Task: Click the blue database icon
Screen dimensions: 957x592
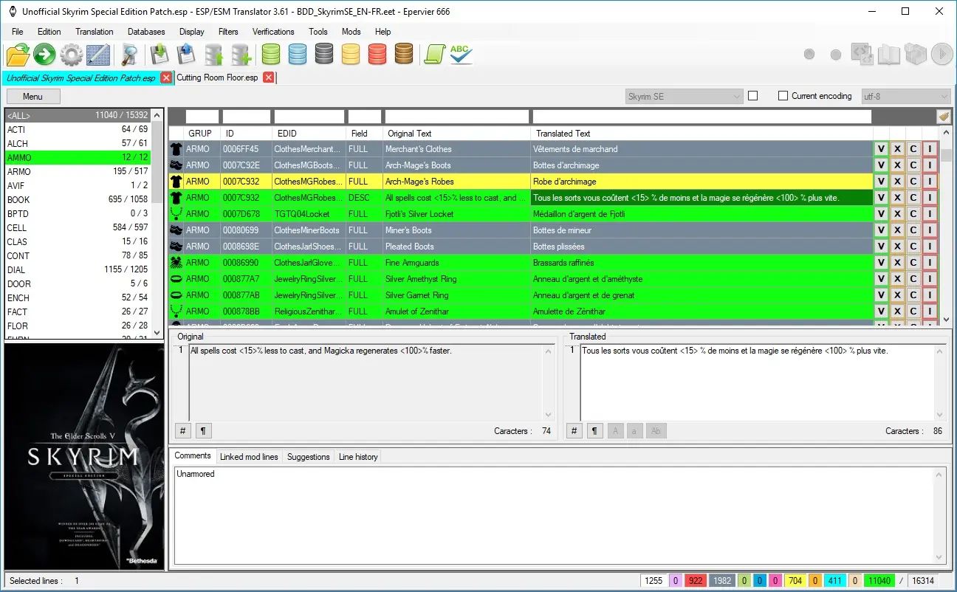Action: (298, 54)
